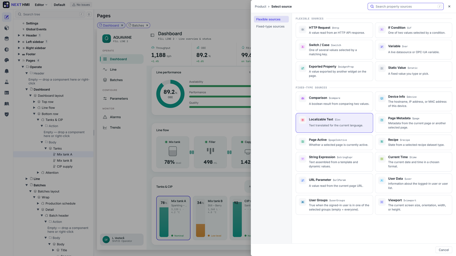The height and width of the screenshot is (256, 456).
Task: Click the Localizable Text source icon
Action: tap(303, 120)
